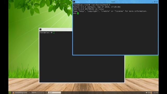Click the GCC 6.3.0 20170516 line
This screenshot has height=94, width=167.
click(x=88, y=9)
